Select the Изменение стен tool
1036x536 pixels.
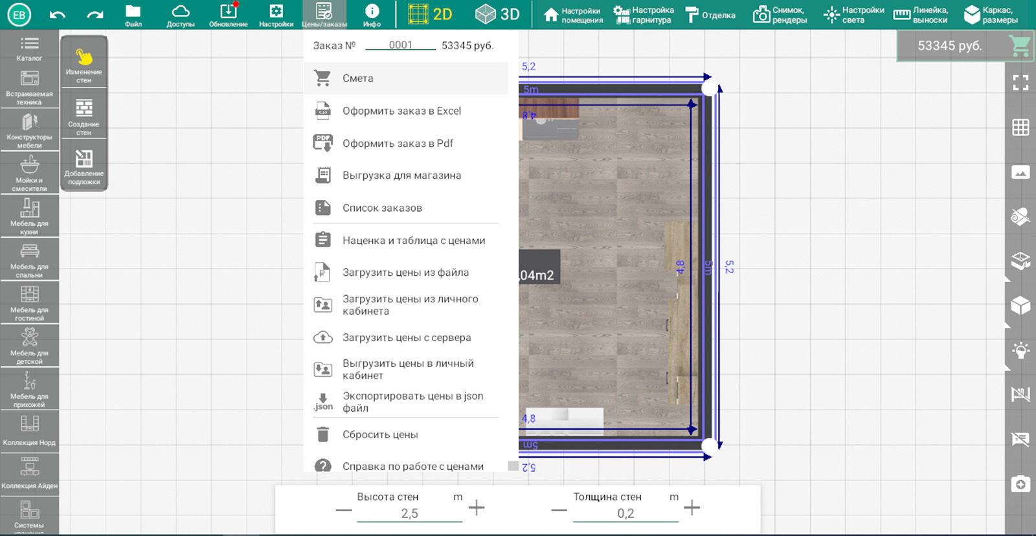pyautogui.click(x=84, y=64)
